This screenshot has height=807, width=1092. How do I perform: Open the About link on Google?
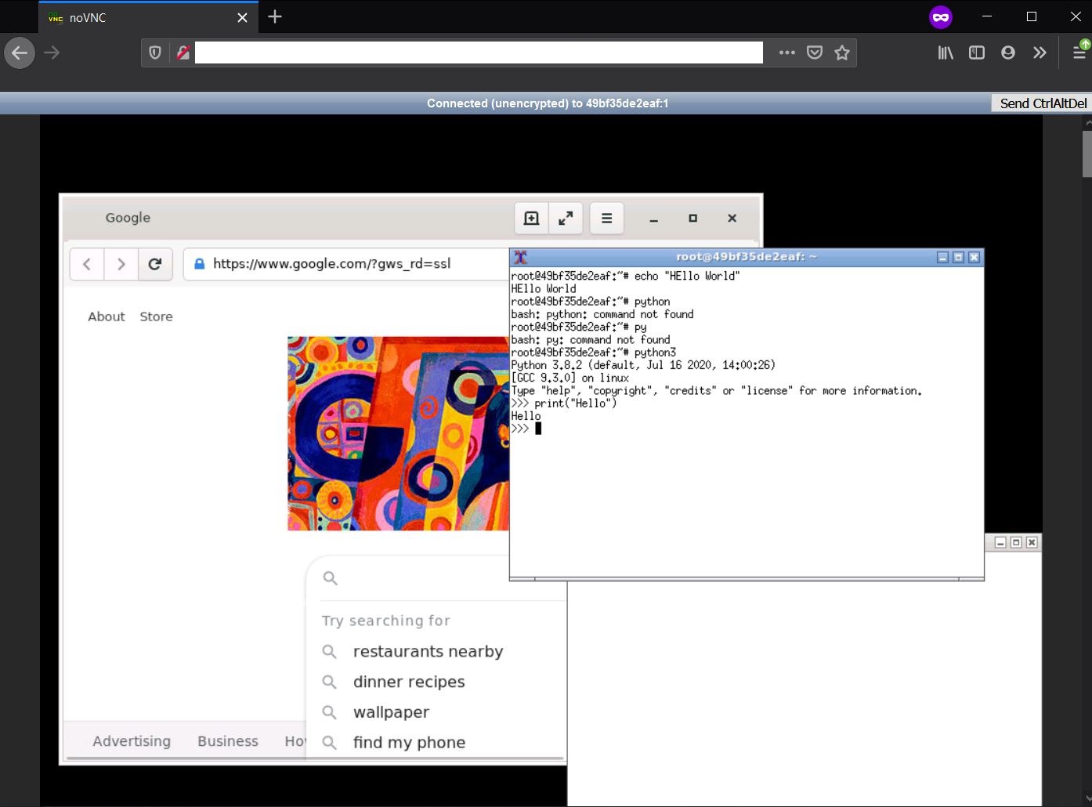point(107,317)
